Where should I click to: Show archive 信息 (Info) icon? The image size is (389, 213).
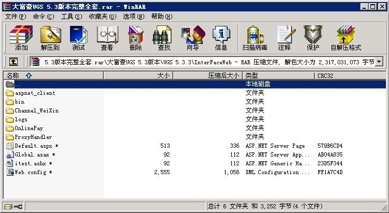click(x=221, y=38)
